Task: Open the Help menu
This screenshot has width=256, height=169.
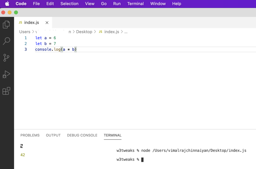Action: (176, 3)
